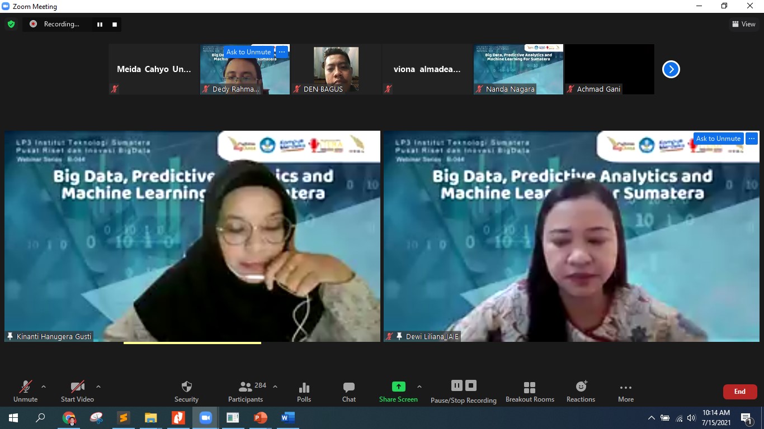Screen dimensions: 764x429
Task: Select the DEN BAGUS video thumbnail
Action: (x=336, y=69)
